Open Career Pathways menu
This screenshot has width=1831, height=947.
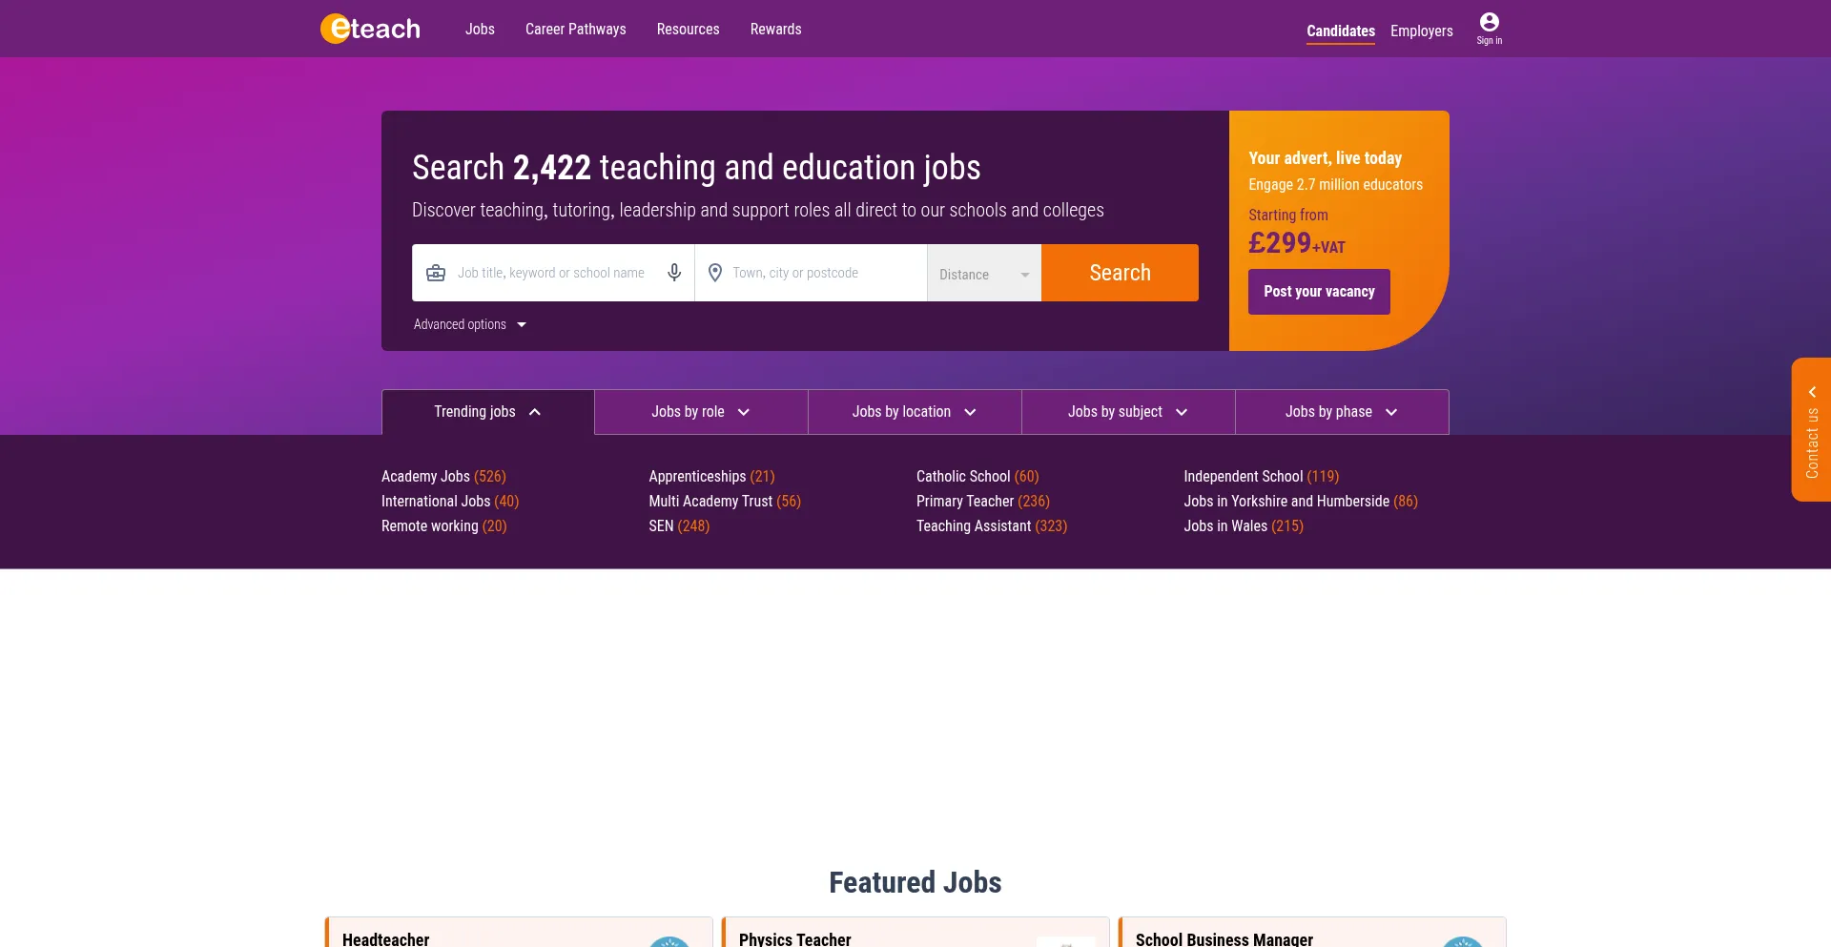point(575,30)
